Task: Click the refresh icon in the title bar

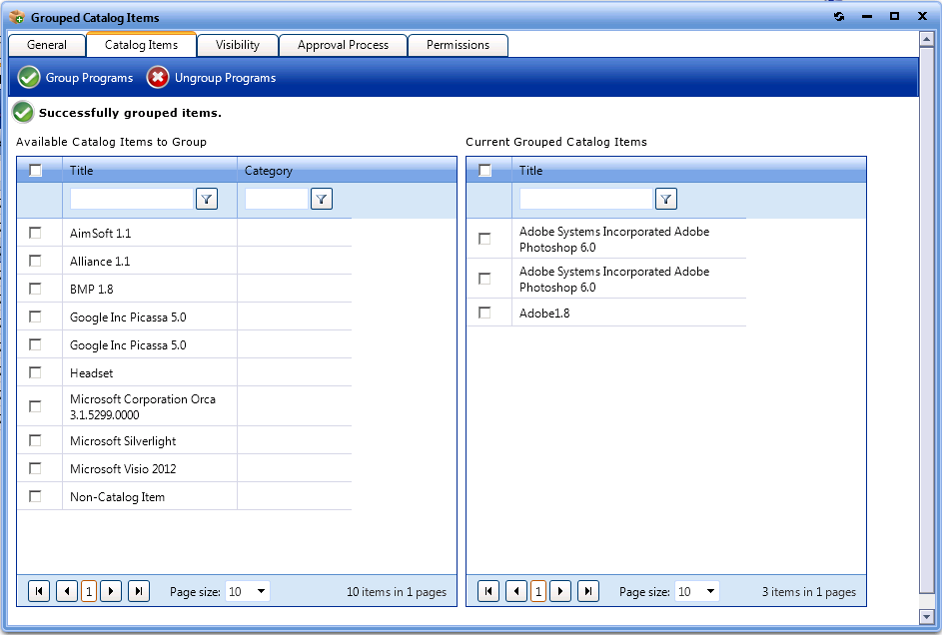Action: [x=838, y=16]
